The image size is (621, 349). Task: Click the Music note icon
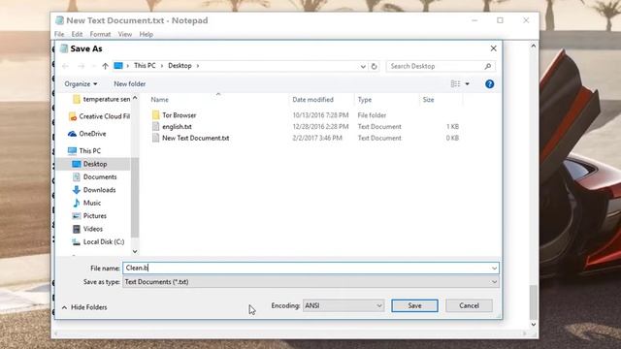(77, 203)
